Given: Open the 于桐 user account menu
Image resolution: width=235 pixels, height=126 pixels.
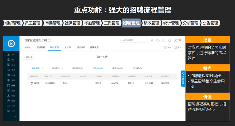Looking at the screenshot, I should click(178, 40).
